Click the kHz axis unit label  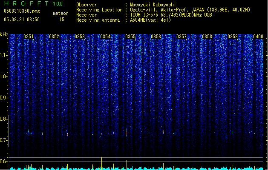(x=4, y=34)
